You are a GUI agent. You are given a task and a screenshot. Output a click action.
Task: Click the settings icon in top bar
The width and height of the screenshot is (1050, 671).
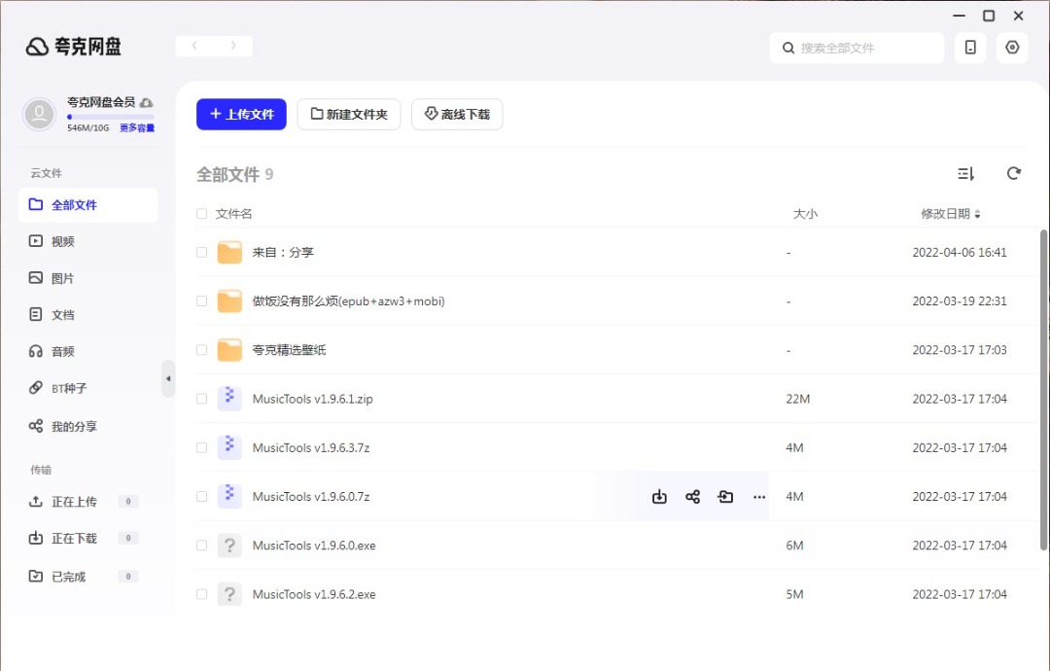(x=1012, y=48)
